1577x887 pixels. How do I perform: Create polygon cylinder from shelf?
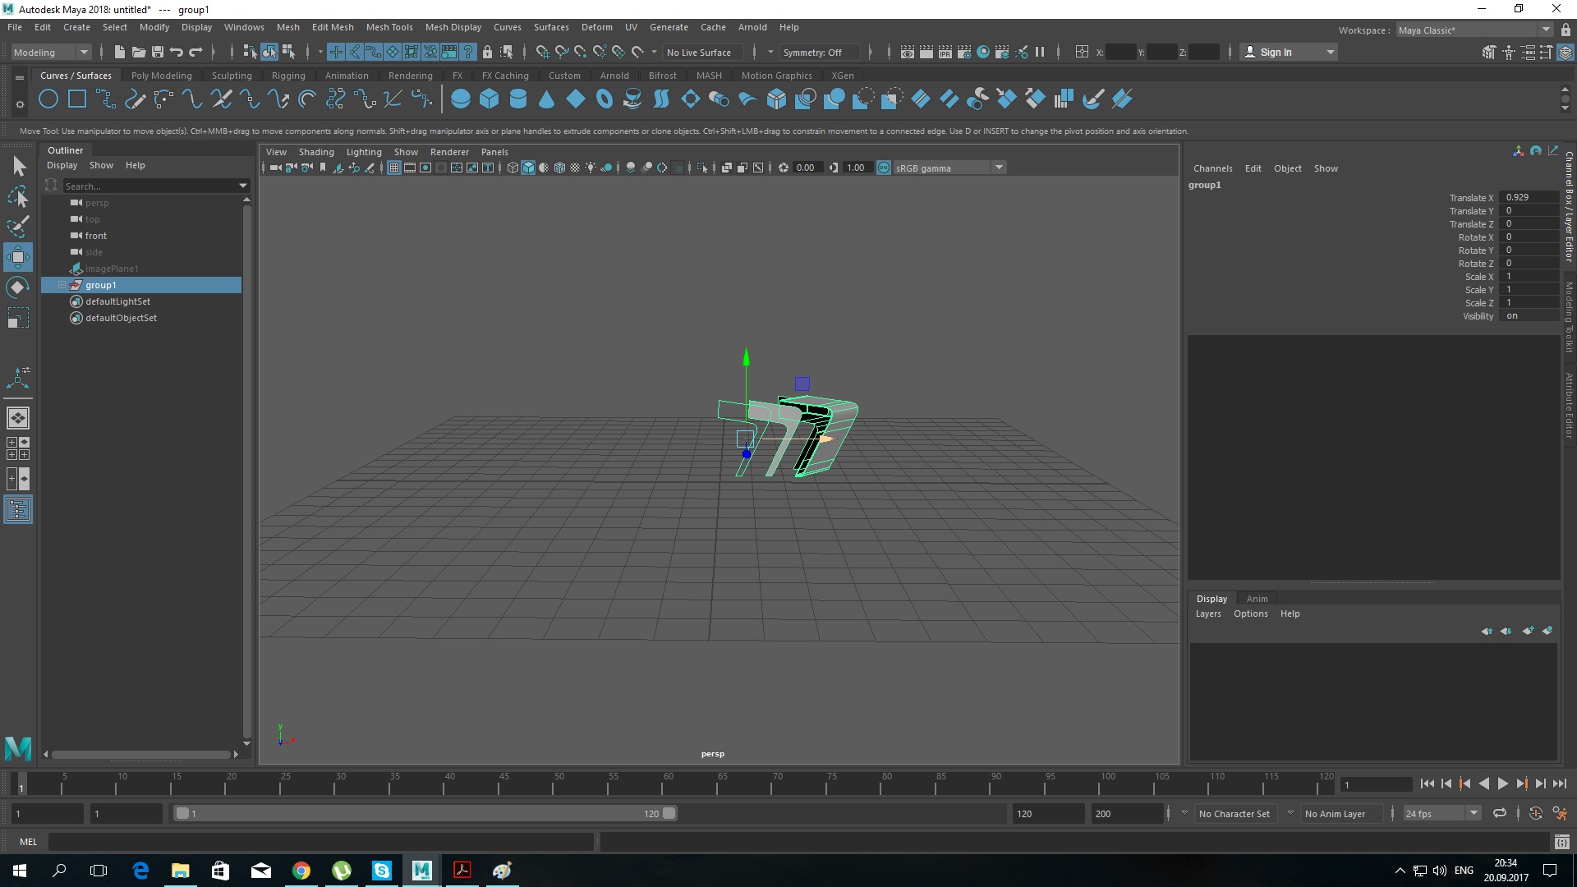tap(518, 99)
